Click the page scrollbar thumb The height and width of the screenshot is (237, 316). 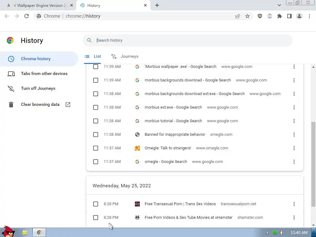[x=313, y=164]
